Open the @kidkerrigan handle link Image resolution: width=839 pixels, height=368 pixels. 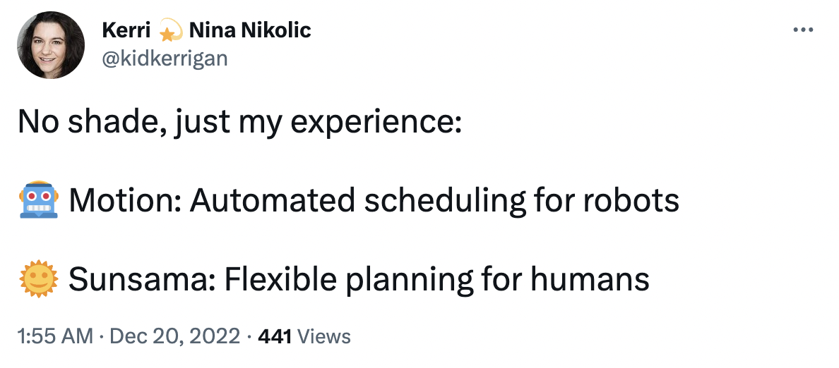tap(165, 58)
